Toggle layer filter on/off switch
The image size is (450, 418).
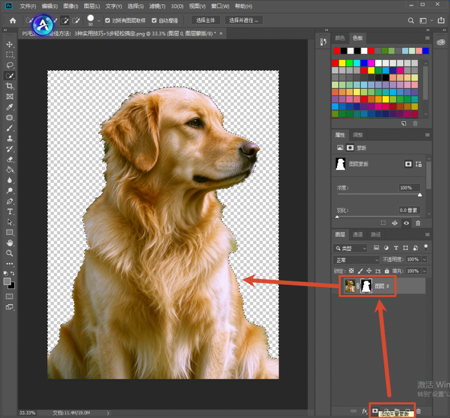click(x=426, y=247)
